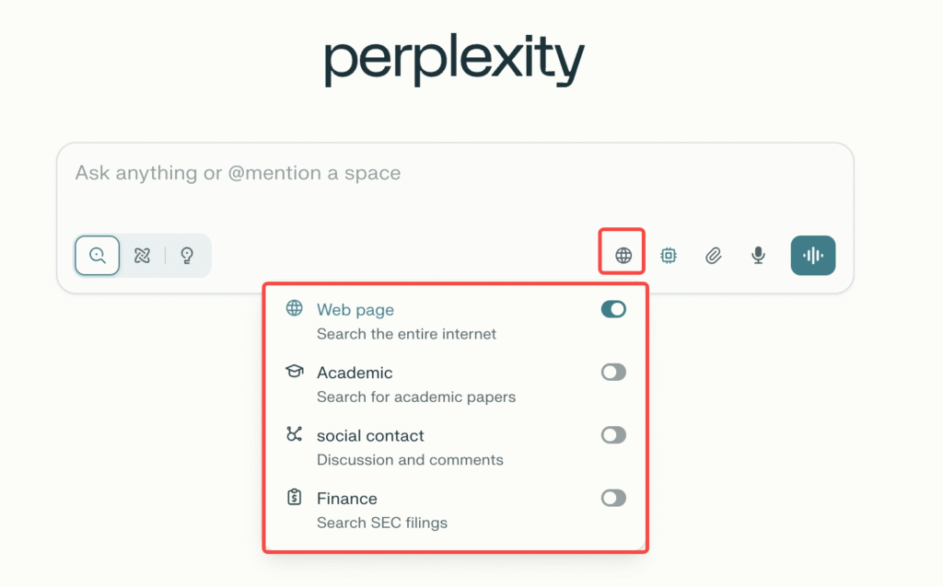Turn on the social contact toggle
Viewport: 943px width, 587px height.
(613, 435)
